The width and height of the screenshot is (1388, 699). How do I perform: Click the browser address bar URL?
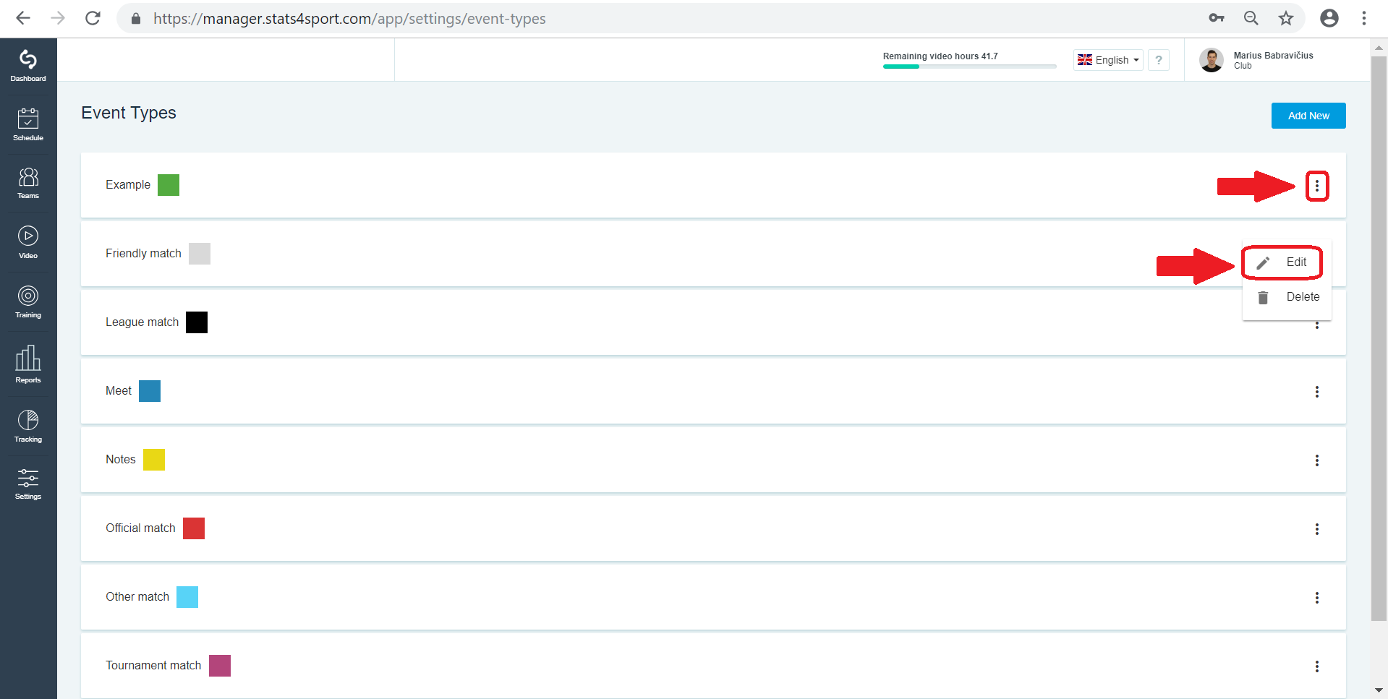[x=349, y=19]
